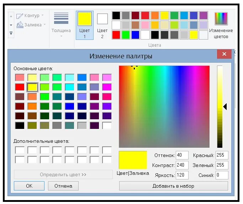Screen dimensions: 243x204
Task: Select magenta swatch in second basic colors row
Action: 107,87
